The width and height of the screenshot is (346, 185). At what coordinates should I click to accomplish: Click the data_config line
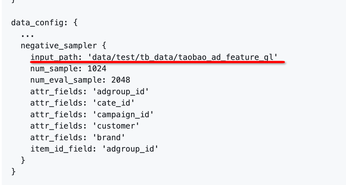coord(44,23)
